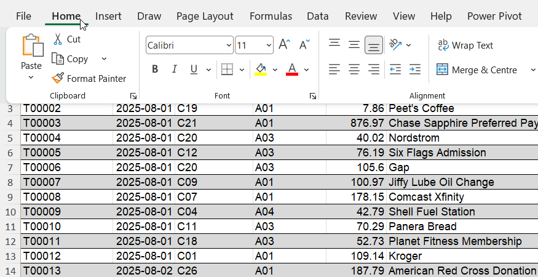Open orientation dropdown arrow
Image resolution: width=538 pixels, height=277 pixels.
pyautogui.click(x=408, y=45)
